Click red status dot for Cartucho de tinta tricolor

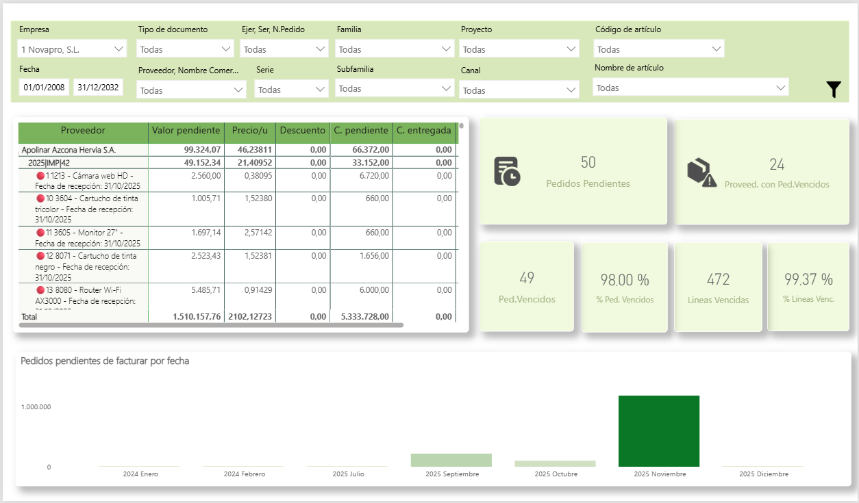[40, 198]
